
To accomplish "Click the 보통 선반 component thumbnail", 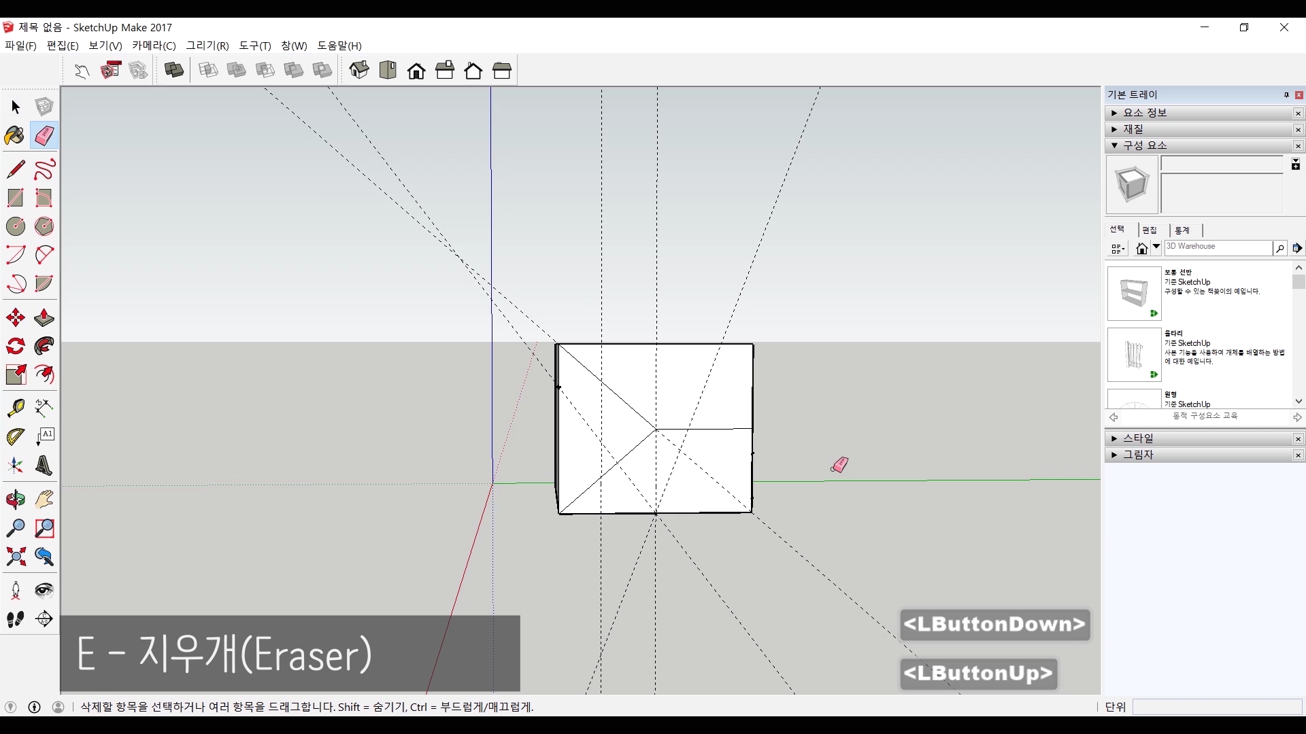I will pos(1134,293).
